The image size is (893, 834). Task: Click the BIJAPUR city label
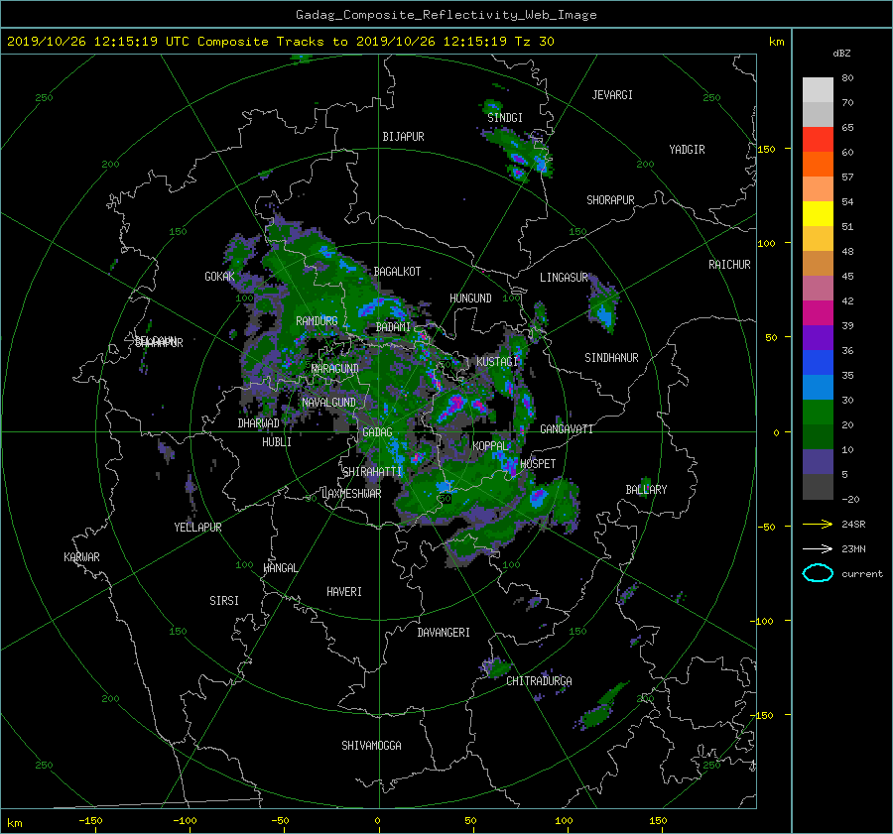click(403, 137)
